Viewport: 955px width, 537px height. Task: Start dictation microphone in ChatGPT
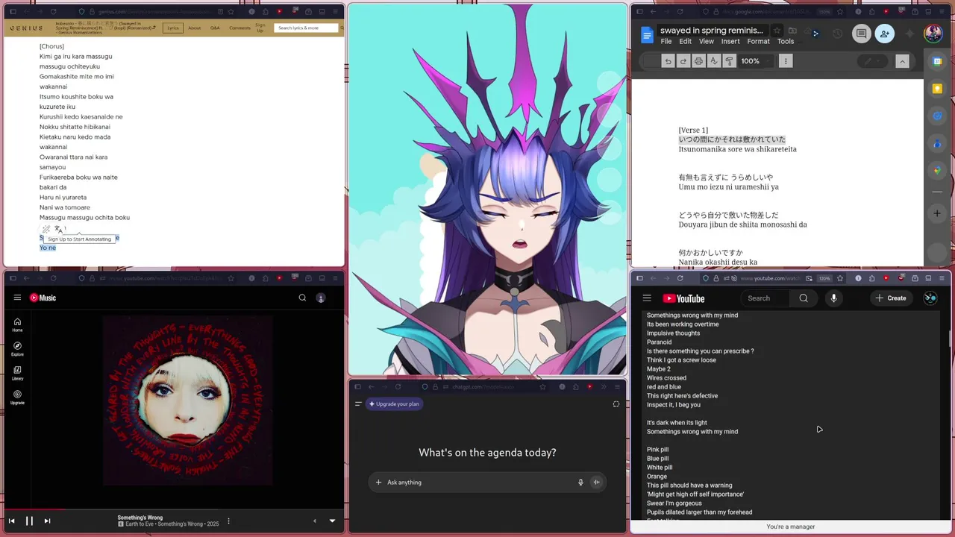(x=580, y=482)
